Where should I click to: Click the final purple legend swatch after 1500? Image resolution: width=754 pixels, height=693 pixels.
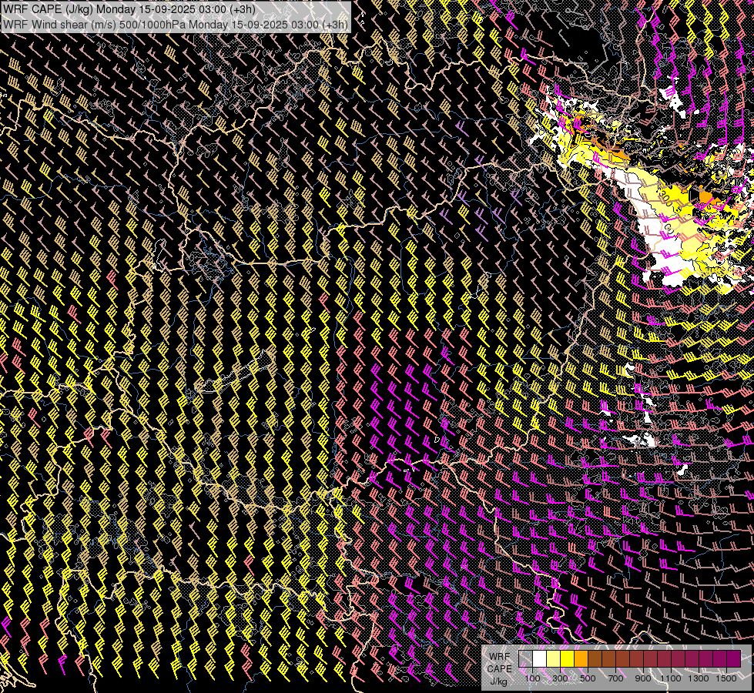pos(733,659)
